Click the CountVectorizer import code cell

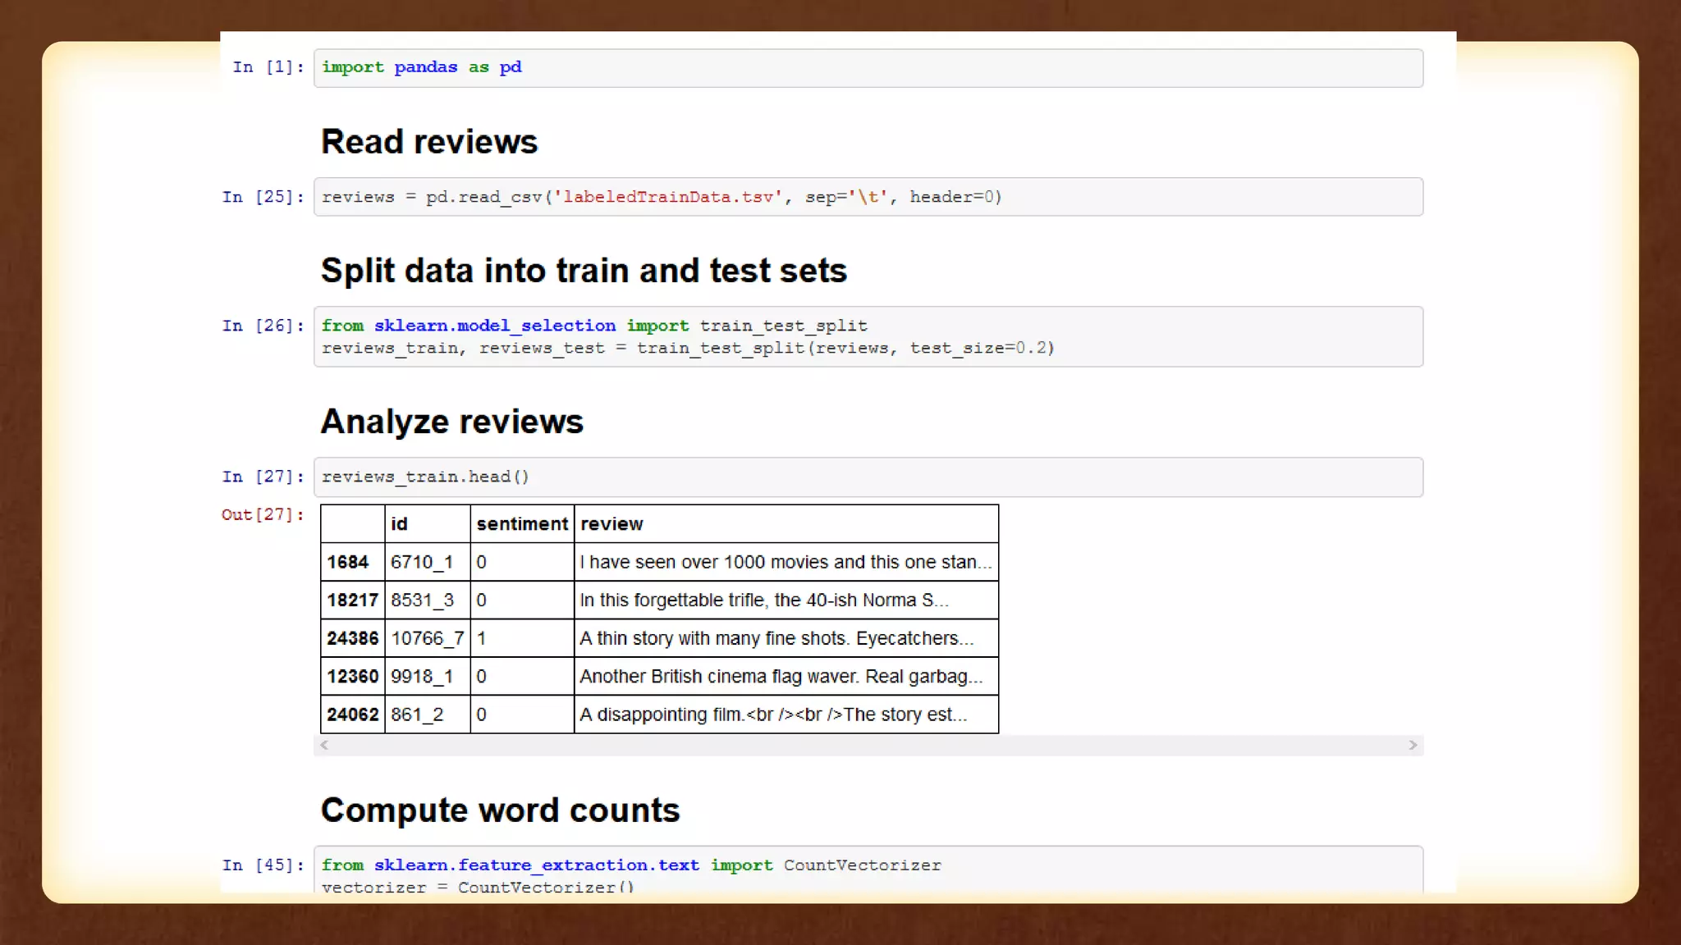(868, 870)
